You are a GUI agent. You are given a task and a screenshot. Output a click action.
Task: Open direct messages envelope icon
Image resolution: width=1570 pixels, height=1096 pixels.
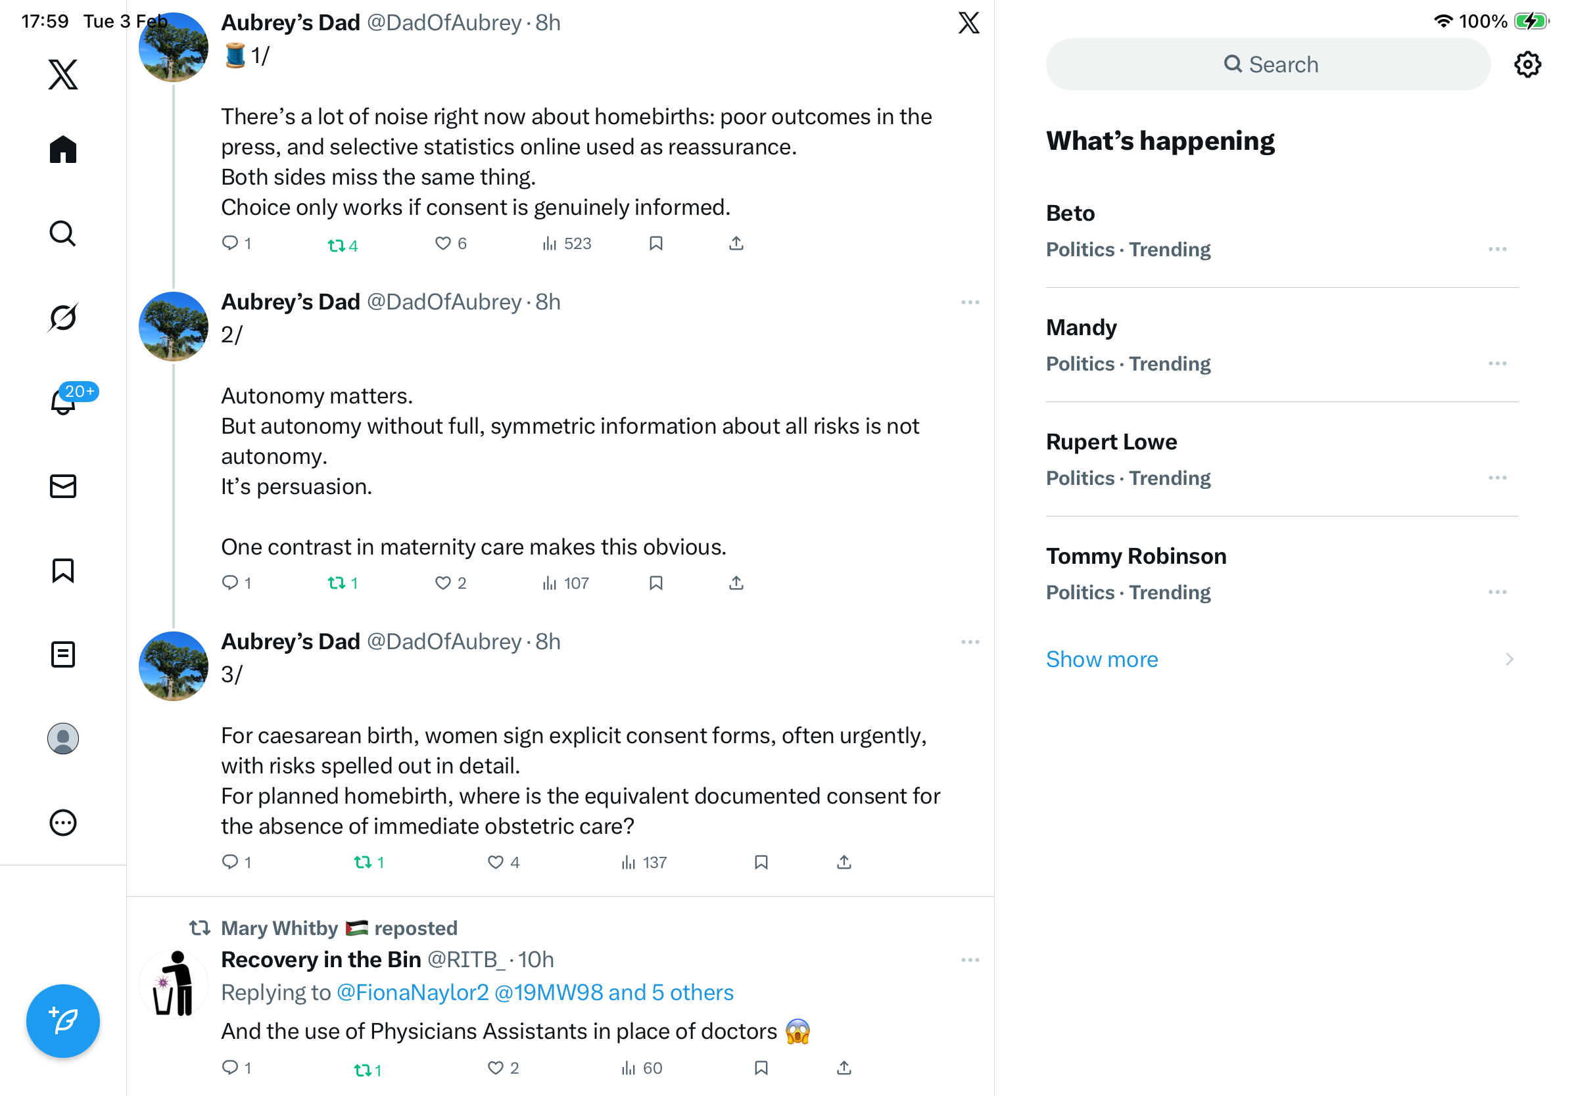(63, 486)
